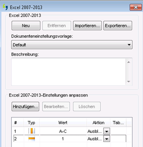This screenshot has width=143, height=147.
Task: Click the Wert column header
Action: pyautogui.click(x=63, y=122)
